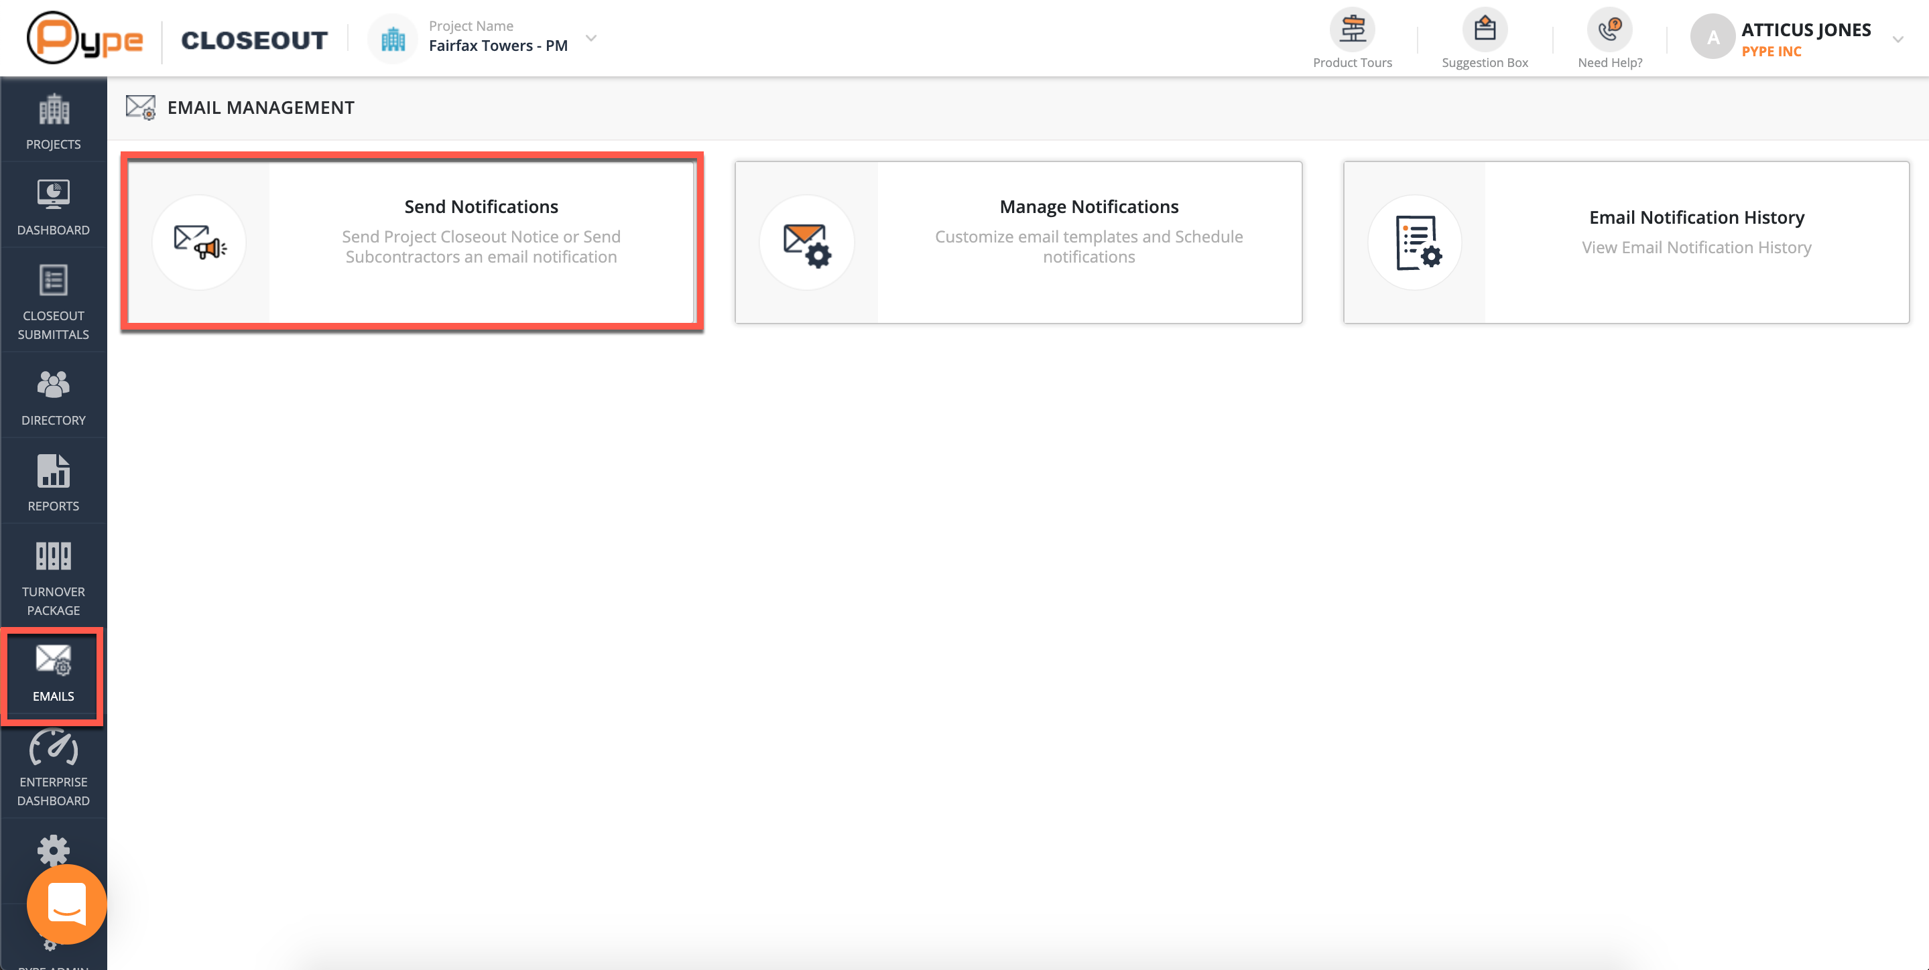
Task: Click the Need Help phone icon
Action: [1609, 30]
